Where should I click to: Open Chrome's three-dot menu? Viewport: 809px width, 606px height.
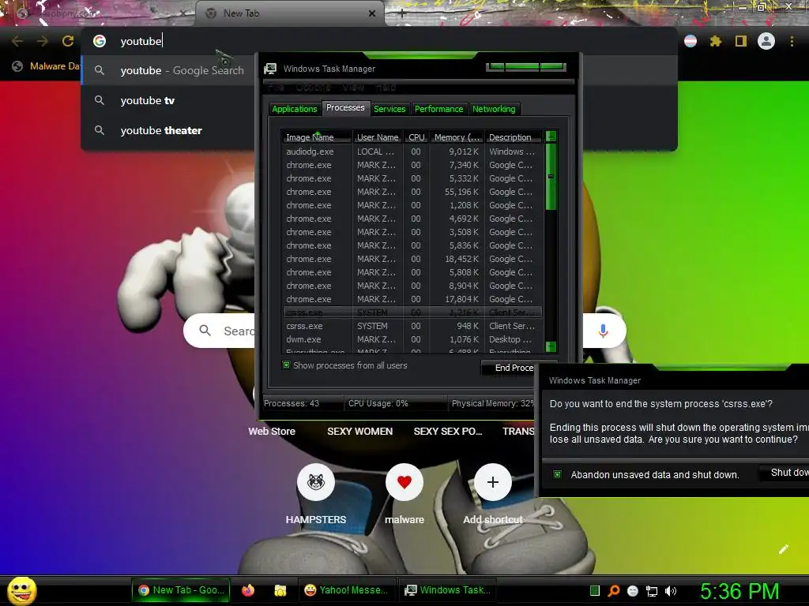tap(792, 41)
